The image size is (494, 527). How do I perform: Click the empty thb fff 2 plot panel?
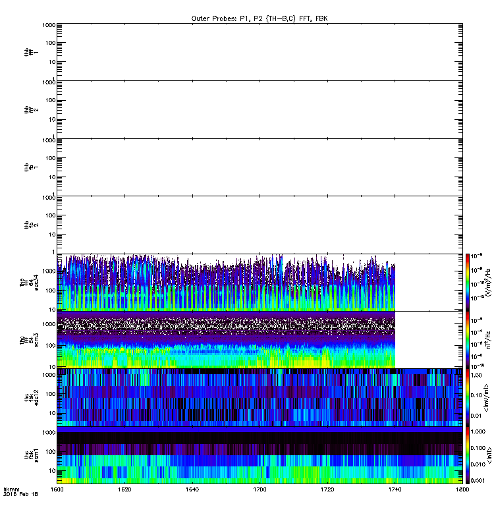pos(260,109)
